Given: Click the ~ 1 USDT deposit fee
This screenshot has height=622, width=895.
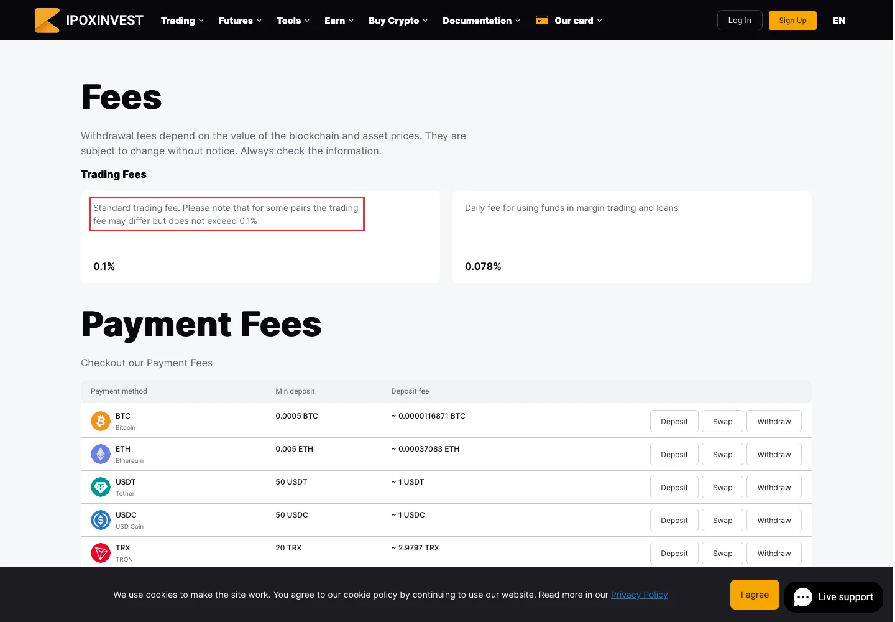Looking at the screenshot, I should [408, 482].
